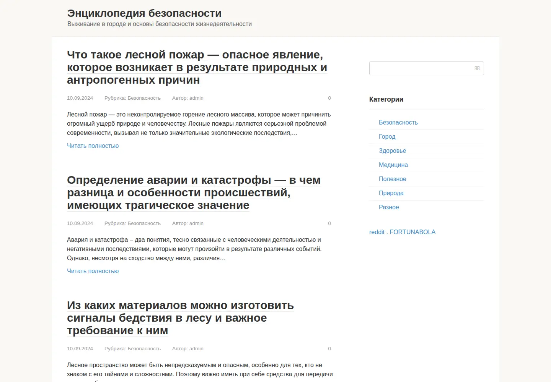
Task: Click date 10.09.2024 on сигналы бедствия post
Action: pos(80,349)
